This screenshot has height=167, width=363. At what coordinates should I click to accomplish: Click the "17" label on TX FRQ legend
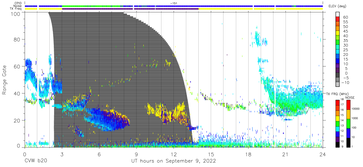343,105
